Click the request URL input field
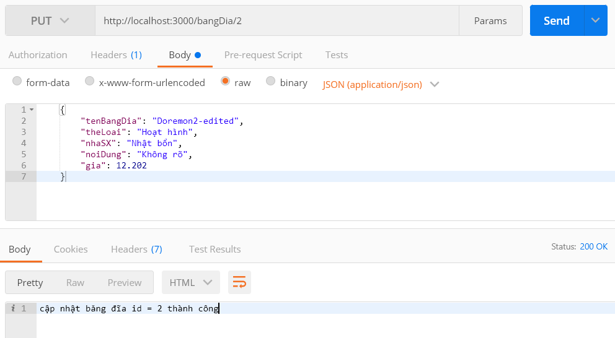 tap(277, 21)
